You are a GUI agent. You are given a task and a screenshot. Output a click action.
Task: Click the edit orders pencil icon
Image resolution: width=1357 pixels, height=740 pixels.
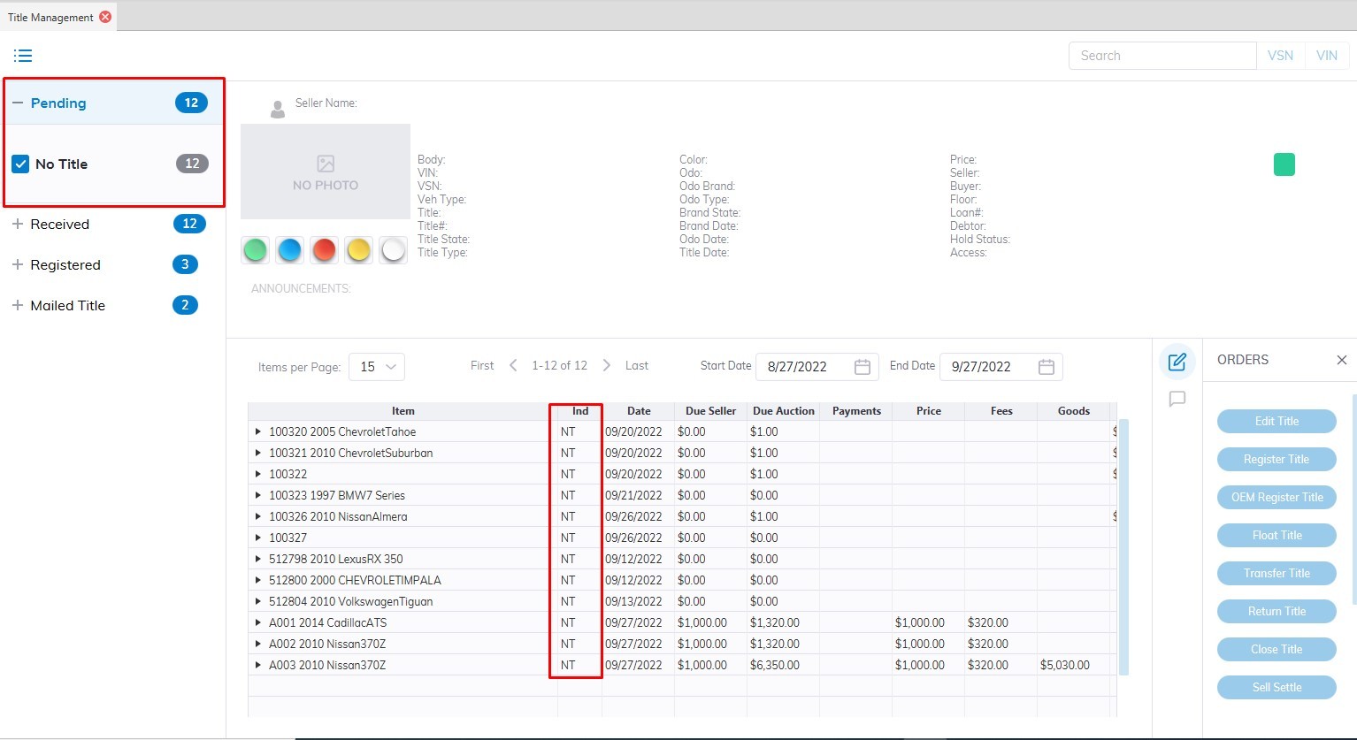click(x=1177, y=362)
